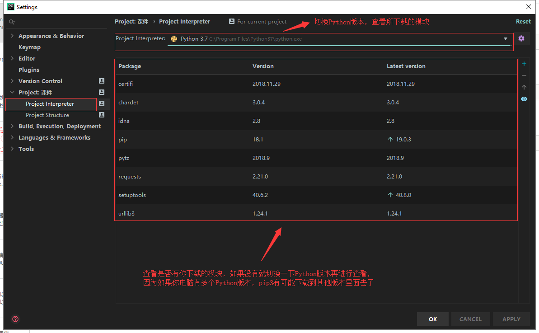Click the Apply button

tap(511, 319)
